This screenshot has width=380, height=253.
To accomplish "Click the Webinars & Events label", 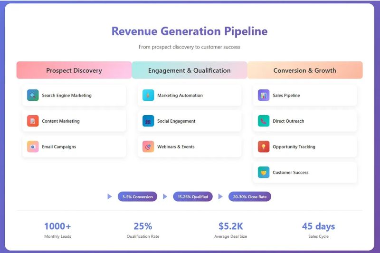I will pos(176,147).
